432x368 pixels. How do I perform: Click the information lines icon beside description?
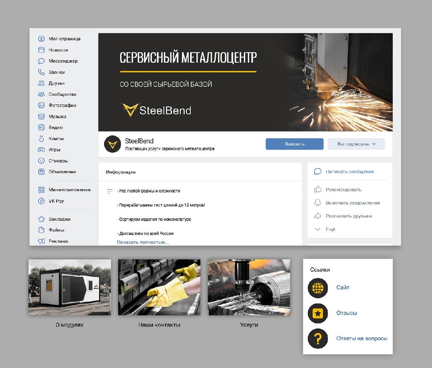tap(109, 191)
